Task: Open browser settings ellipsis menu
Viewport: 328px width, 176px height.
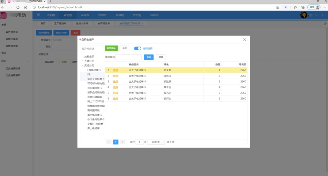Action: pyautogui.click(x=325, y=7)
